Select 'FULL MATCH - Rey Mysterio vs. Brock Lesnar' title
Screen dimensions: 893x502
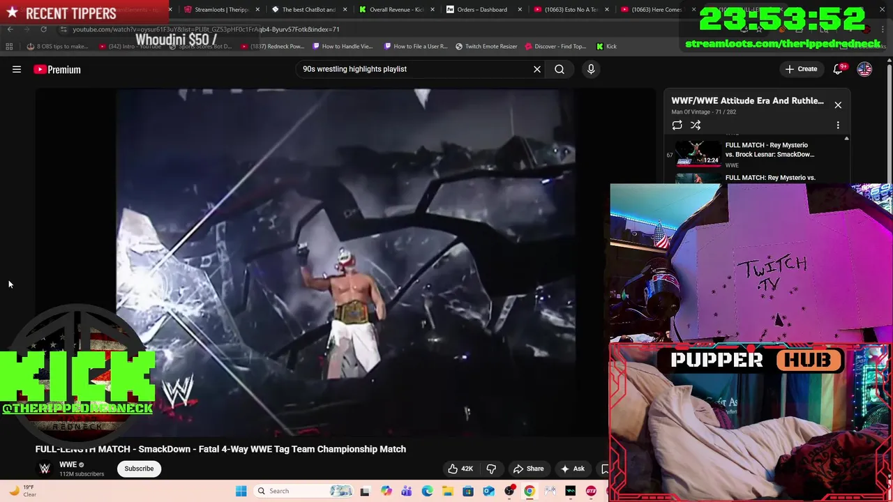[x=770, y=150]
